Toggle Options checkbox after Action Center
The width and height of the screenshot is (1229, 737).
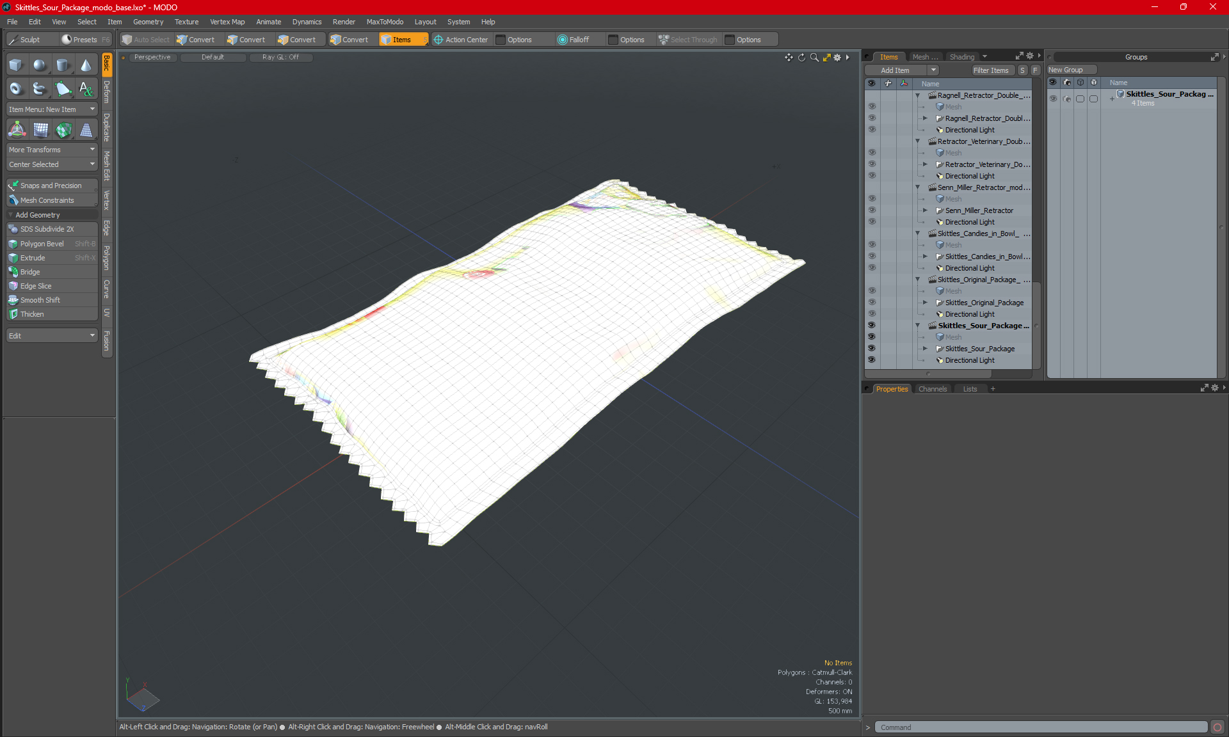(501, 40)
